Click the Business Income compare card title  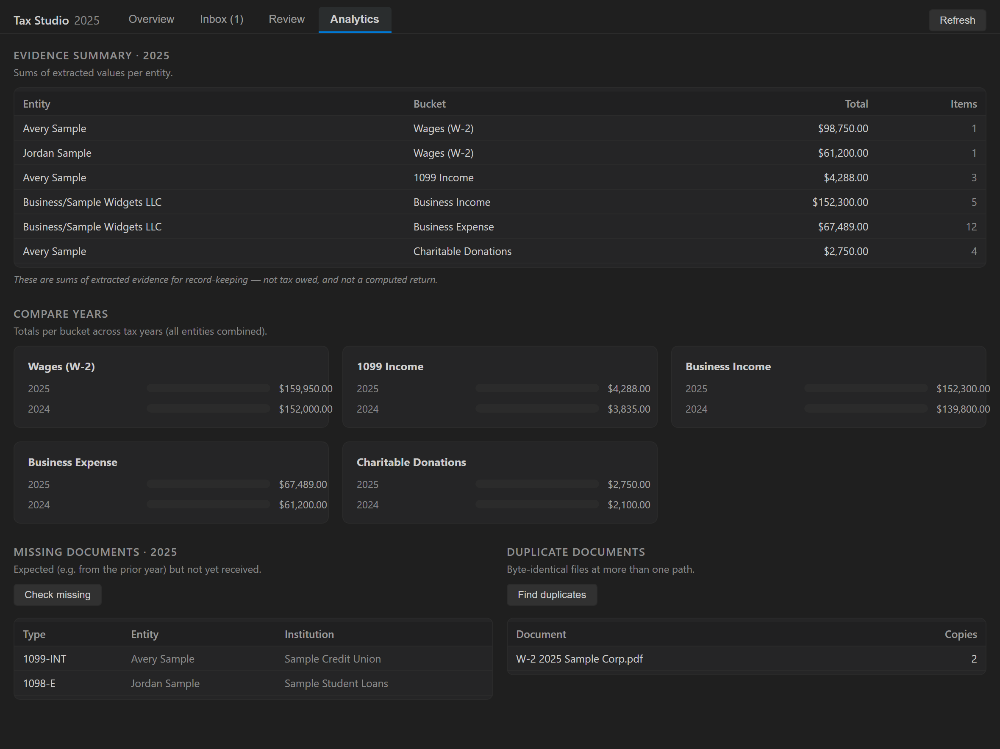(x=728, y=366)
